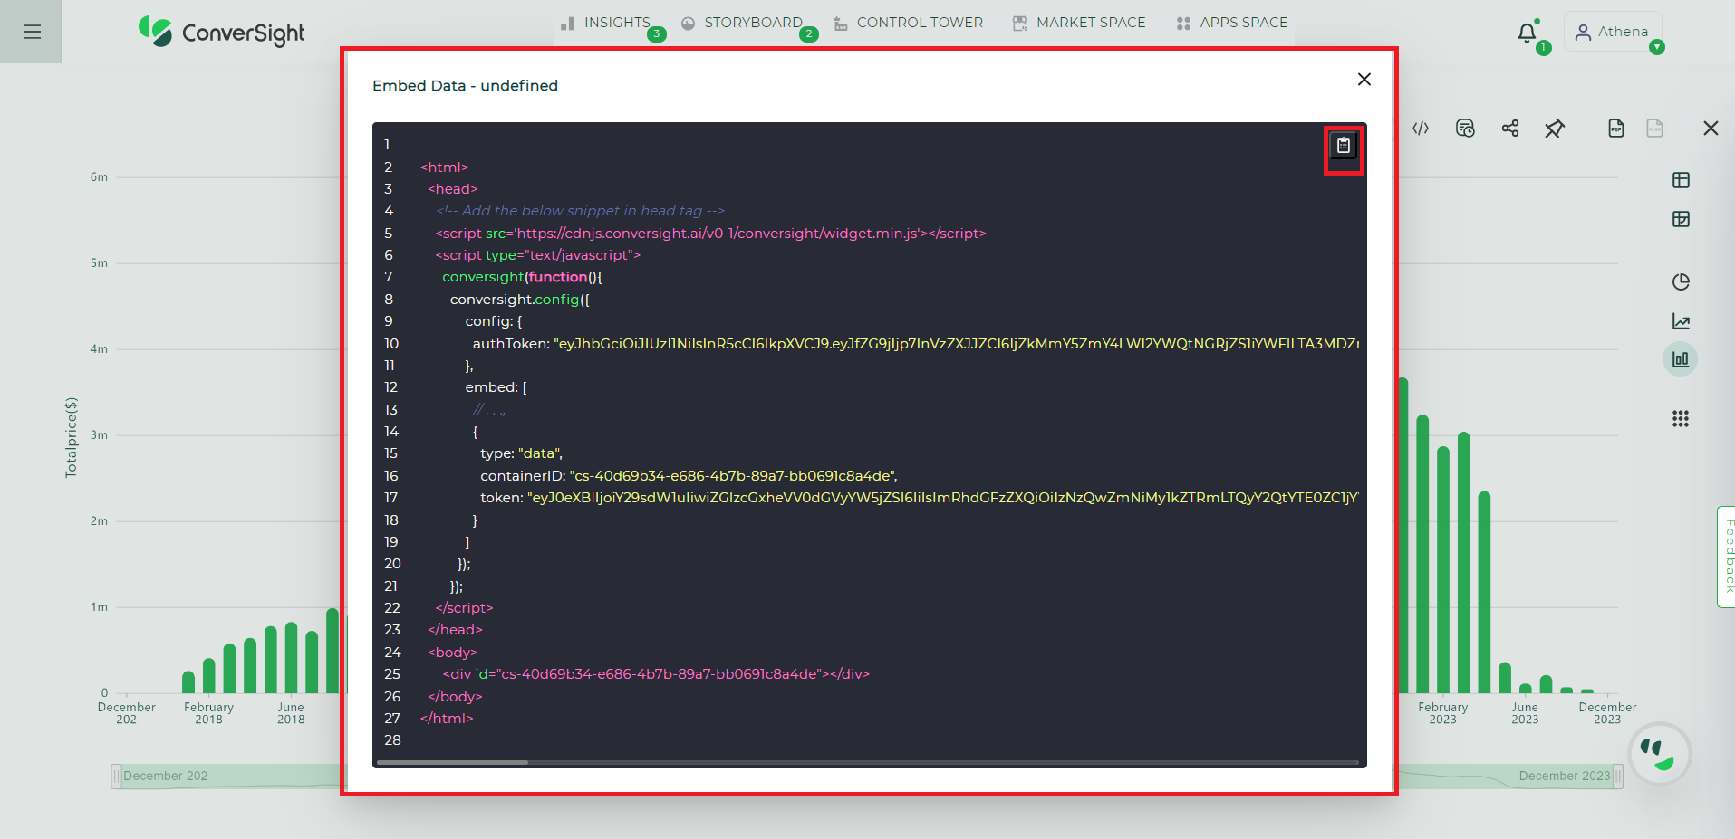Click the ConverSight logo
The image size is (1735, 839).
[x=222, y=33]
